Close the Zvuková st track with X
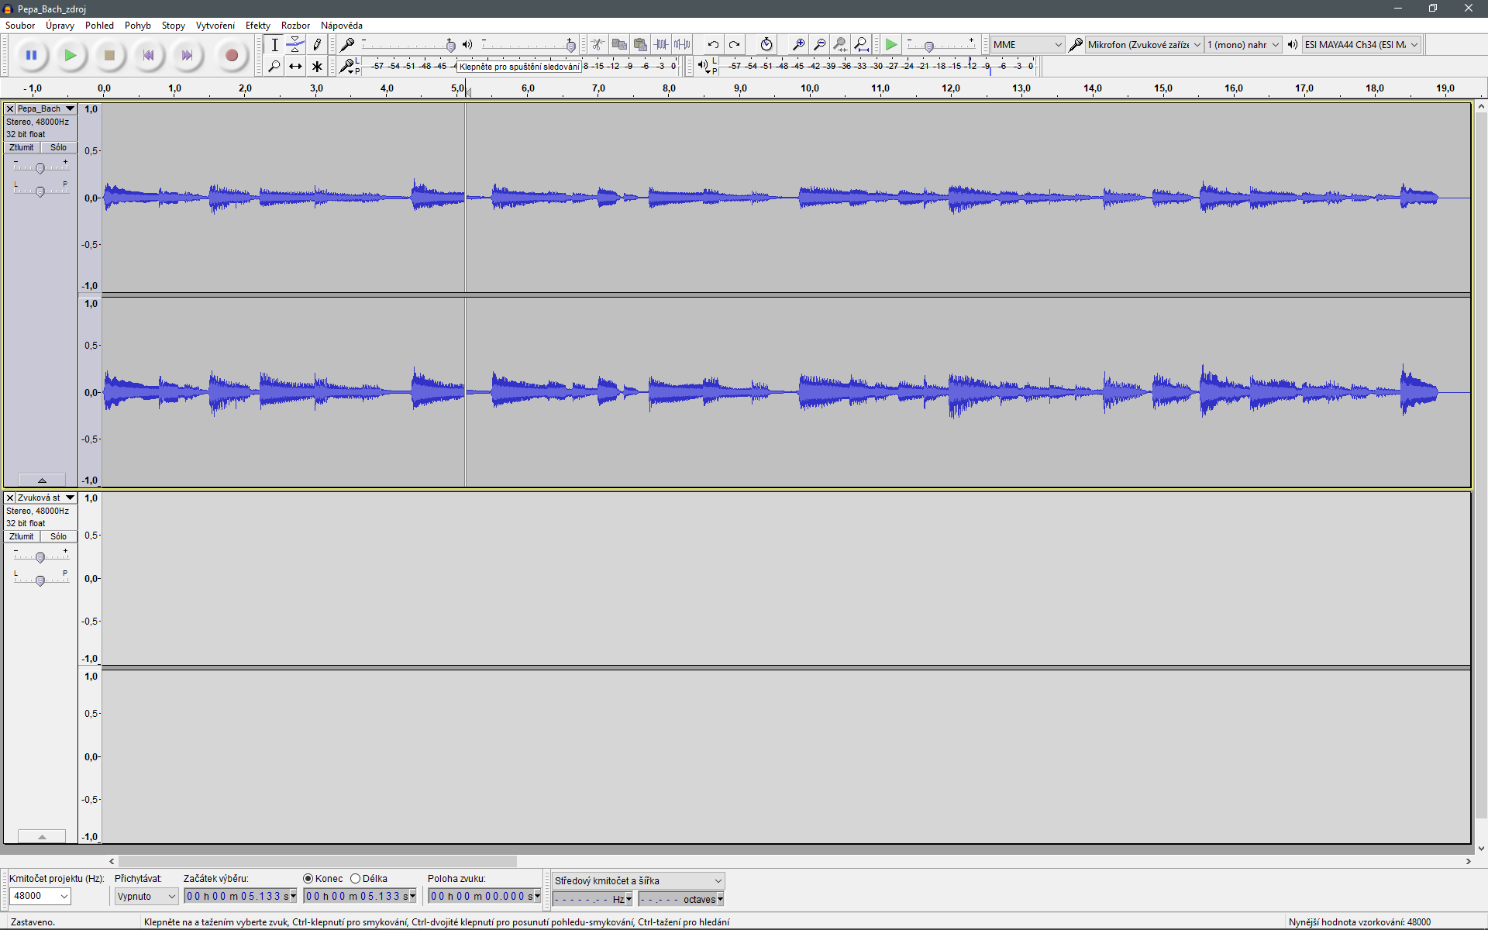The image size is (1488, 930). pos(10,498)
